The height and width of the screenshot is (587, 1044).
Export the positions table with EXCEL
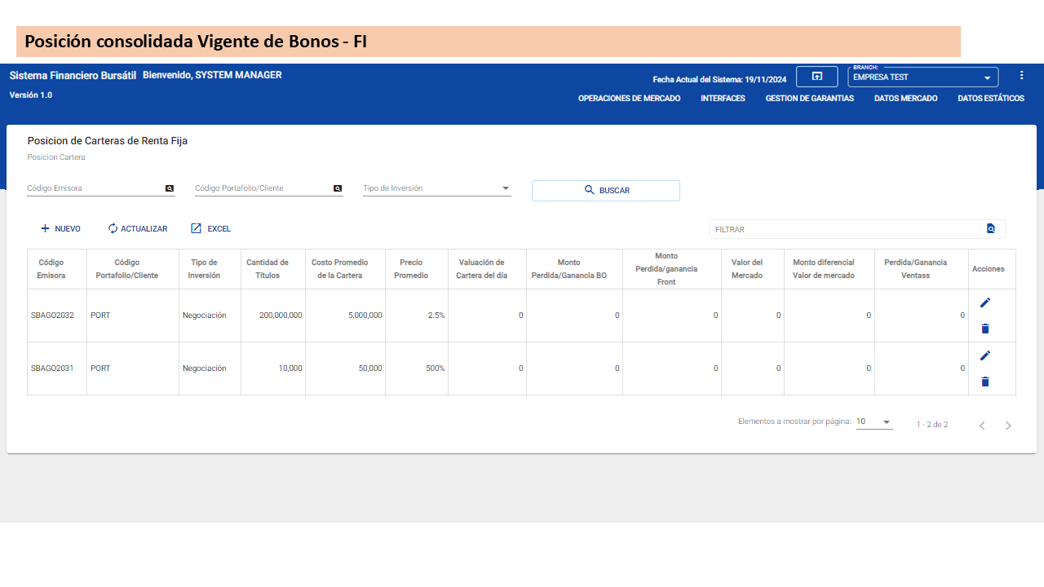point(210,228)
